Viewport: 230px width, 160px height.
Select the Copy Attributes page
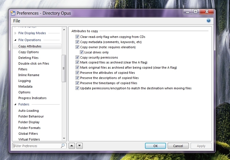click(x=37, y=46)
